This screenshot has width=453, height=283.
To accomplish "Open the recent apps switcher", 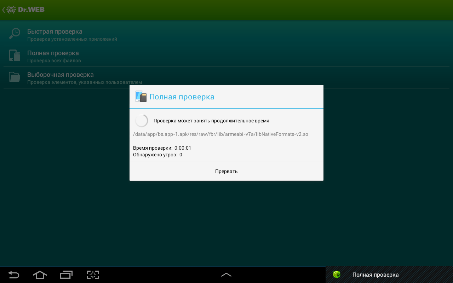I will coord(66,275).
